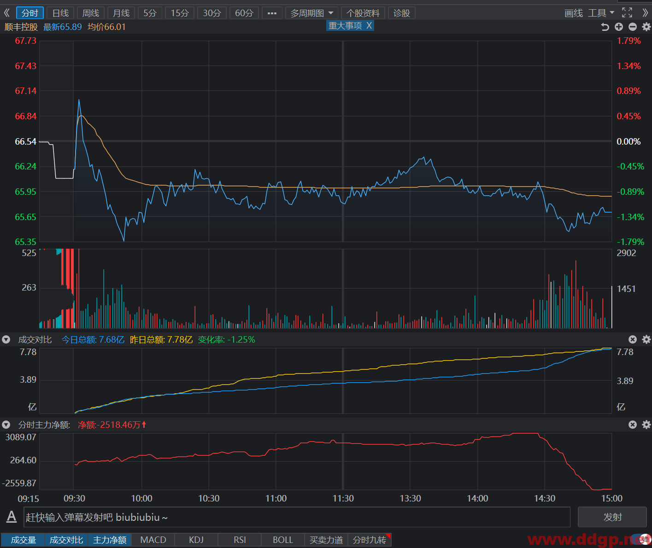Click 昨日总额: 7.78亿 label
652x548 pixels.
(x=161, y=339)
